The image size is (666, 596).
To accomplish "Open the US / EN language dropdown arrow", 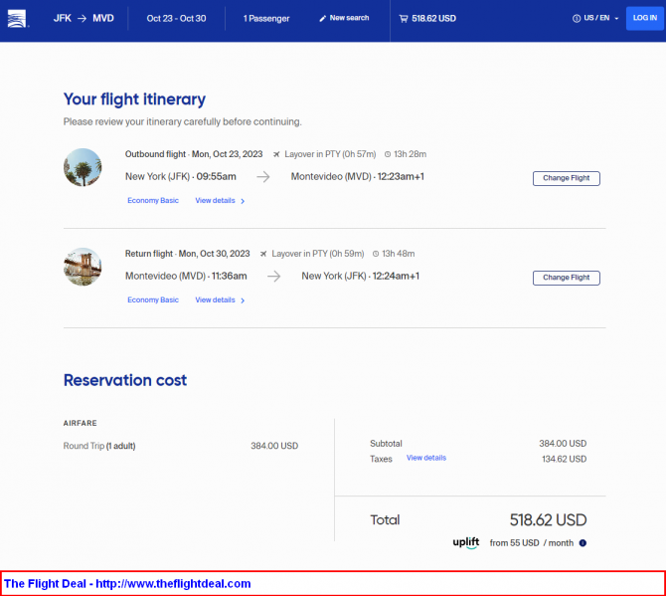I will point(616,19).
